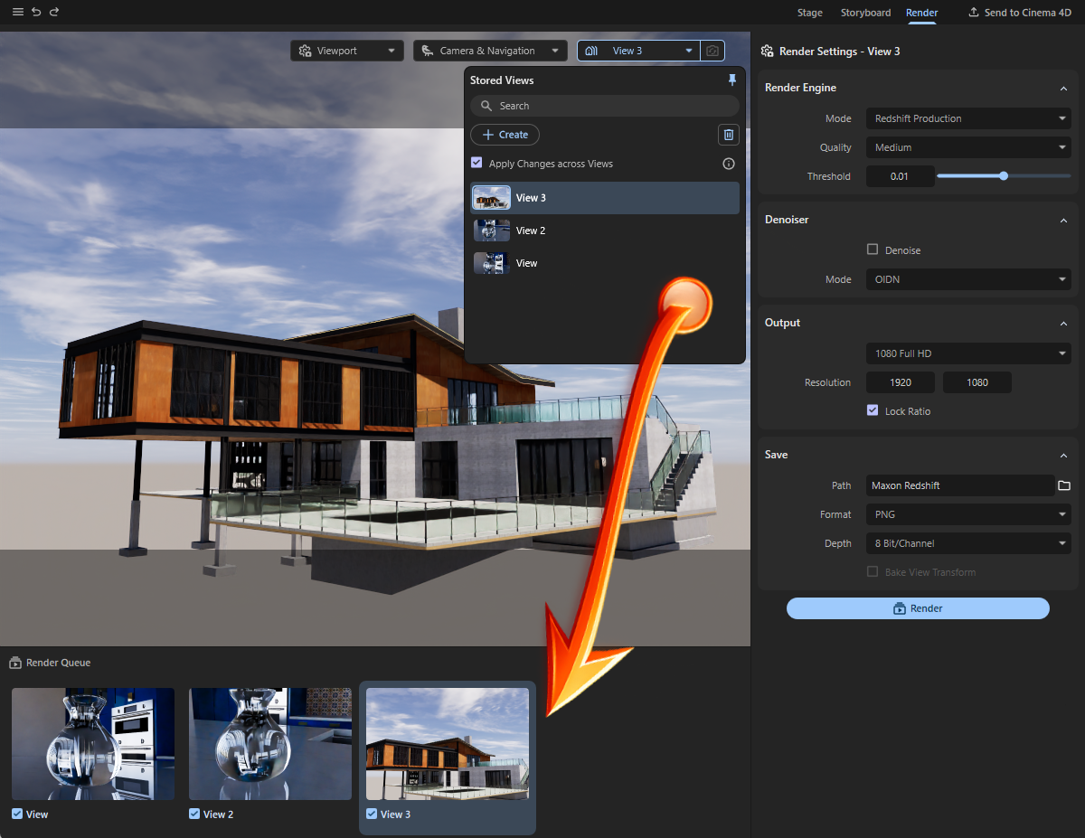Image resolution: width=1085 pixels, height=838 pixels.
Task: Select the View glass vase queue thumbnail
Action: pyautogui.click(x=93, y=744)
